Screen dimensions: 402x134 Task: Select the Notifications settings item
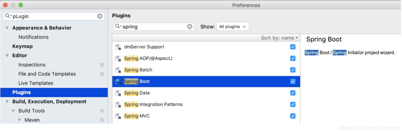33,37
